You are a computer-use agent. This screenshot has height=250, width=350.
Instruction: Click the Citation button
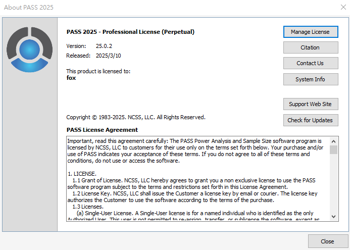pos(311,47)
